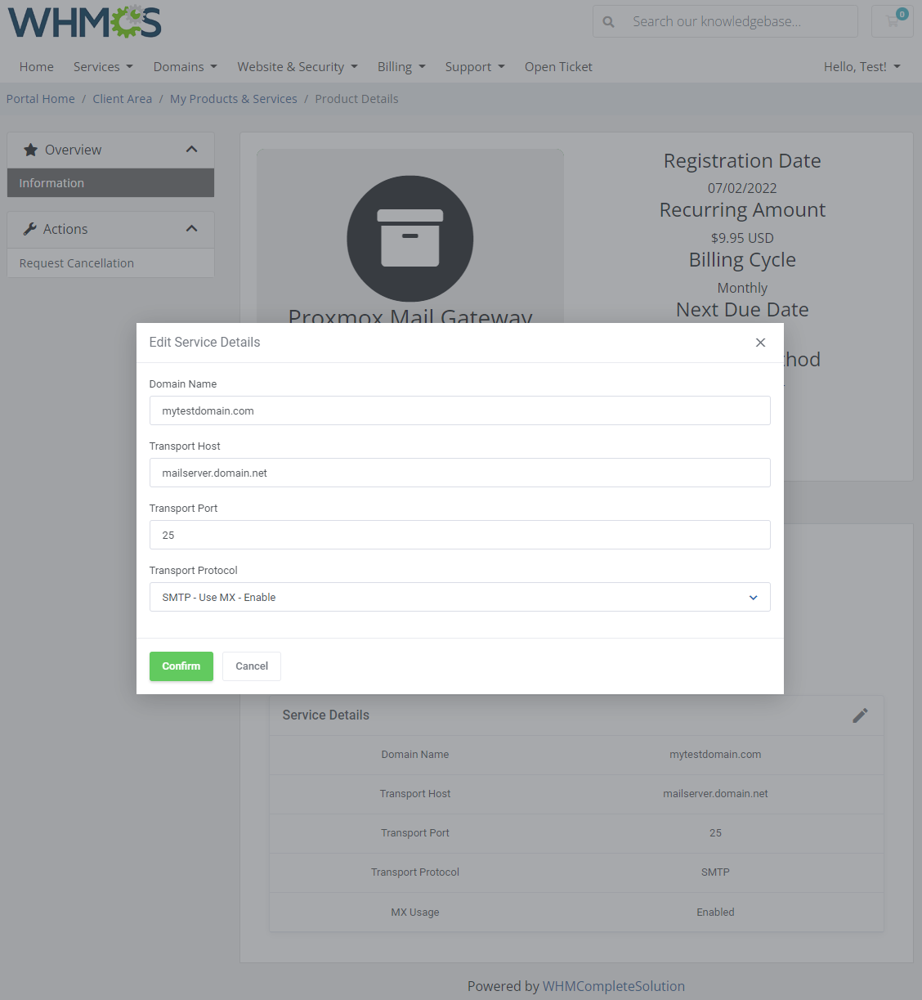Click the wrench icon beside Actions

(x=30, y=229)
